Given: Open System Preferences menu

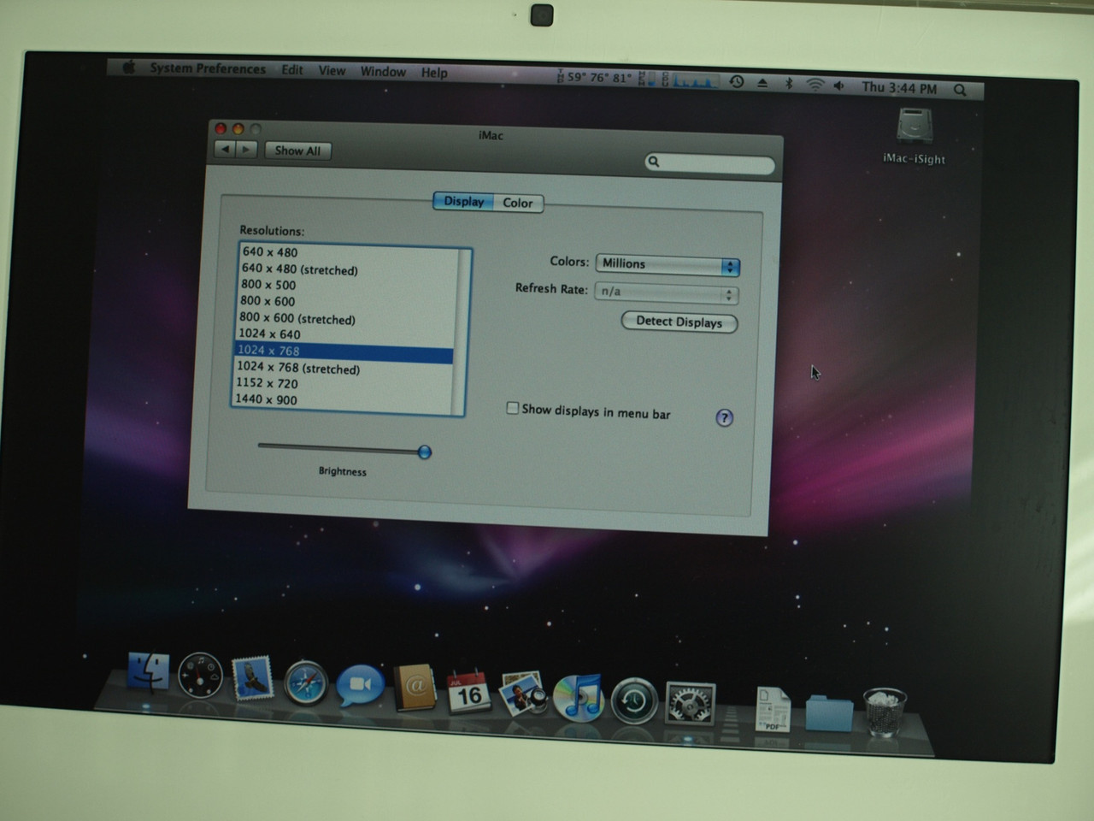Looking at the screenshot, I should pyautogui.click(x=208, y=68).
